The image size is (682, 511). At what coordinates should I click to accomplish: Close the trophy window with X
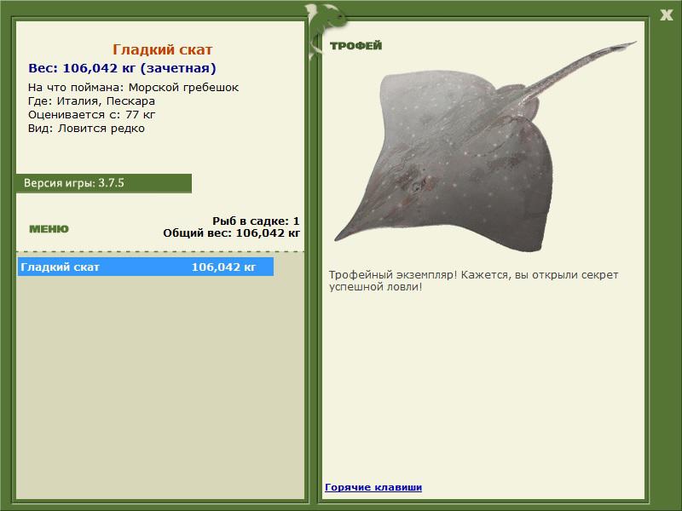[666, 15]
